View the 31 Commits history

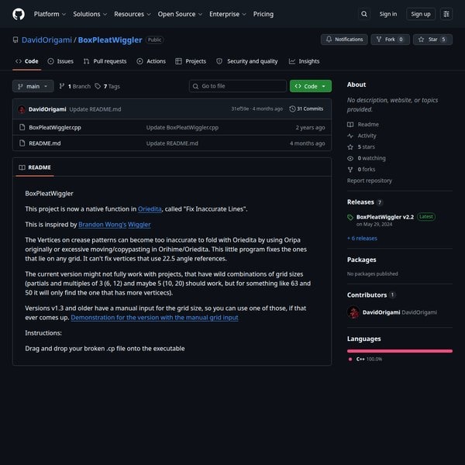(306, 108)
